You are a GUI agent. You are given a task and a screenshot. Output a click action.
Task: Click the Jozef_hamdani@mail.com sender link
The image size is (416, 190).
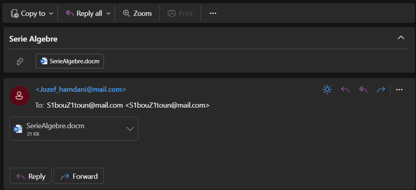pos(81,89)
